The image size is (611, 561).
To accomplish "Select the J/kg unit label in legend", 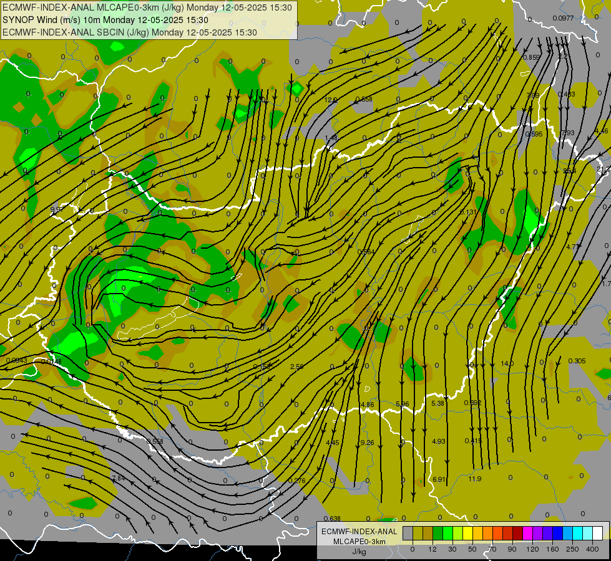I will (359, 552).
